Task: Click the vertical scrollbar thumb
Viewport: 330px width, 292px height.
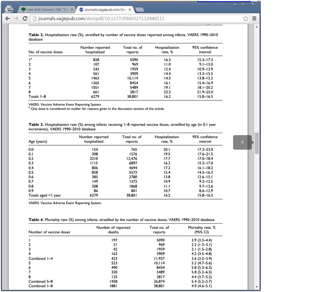Action: (x=257, y=143)
